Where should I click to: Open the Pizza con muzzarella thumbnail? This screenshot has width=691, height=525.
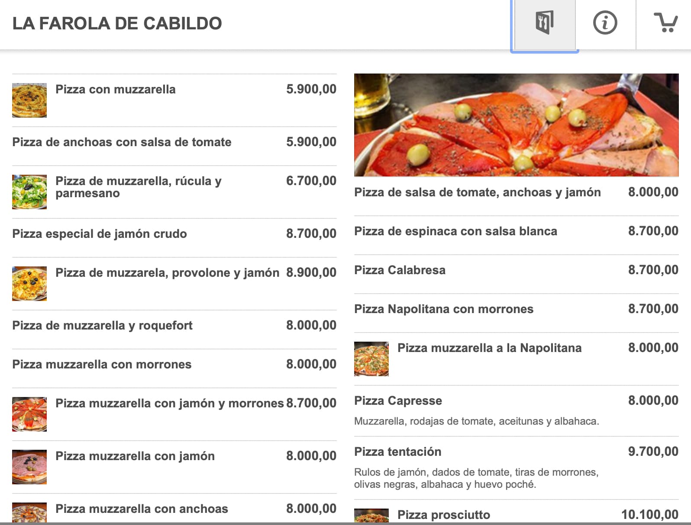pyautogui.click(x=29, y=100)
